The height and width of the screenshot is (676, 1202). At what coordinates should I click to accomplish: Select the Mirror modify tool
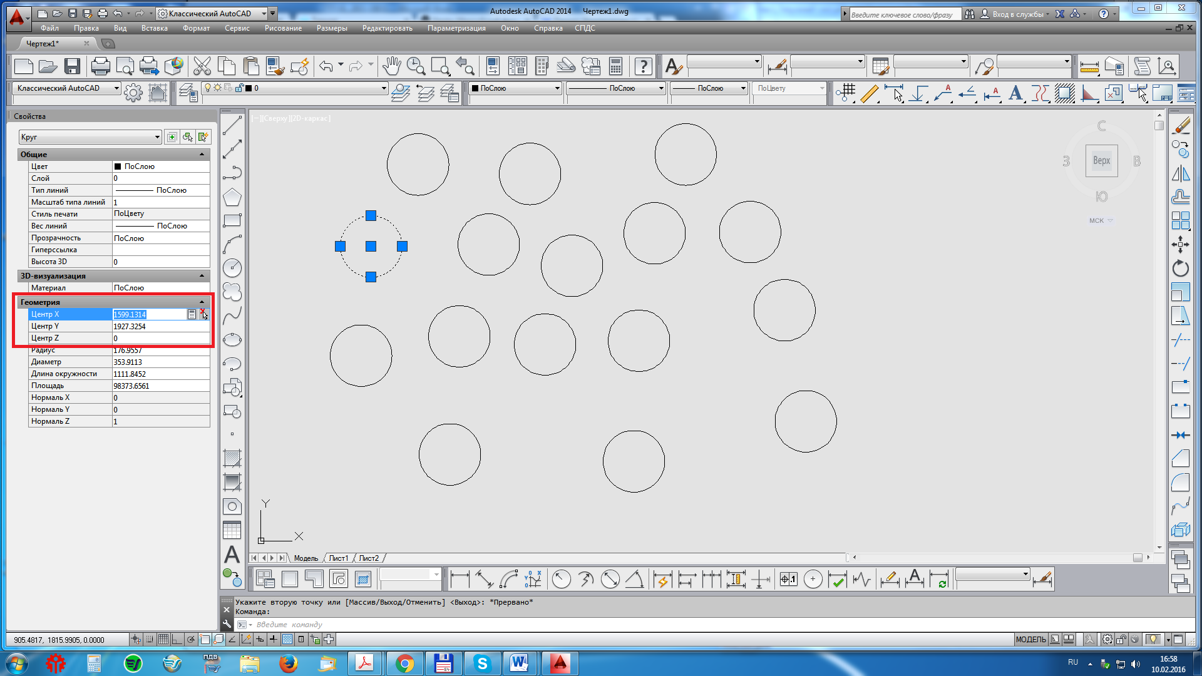(x=1180, y=173)
